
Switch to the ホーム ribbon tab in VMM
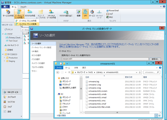(x=14, y=7)
